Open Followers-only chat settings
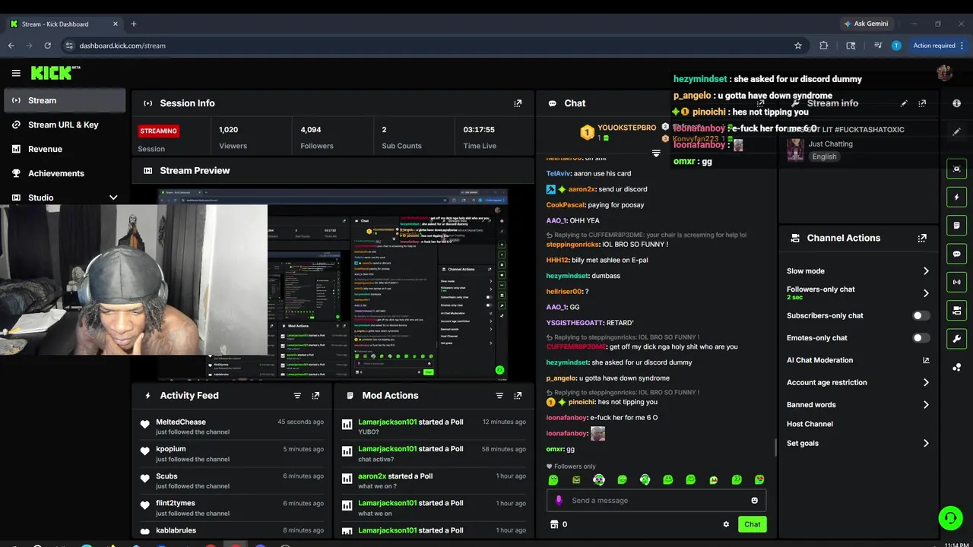 857,292
